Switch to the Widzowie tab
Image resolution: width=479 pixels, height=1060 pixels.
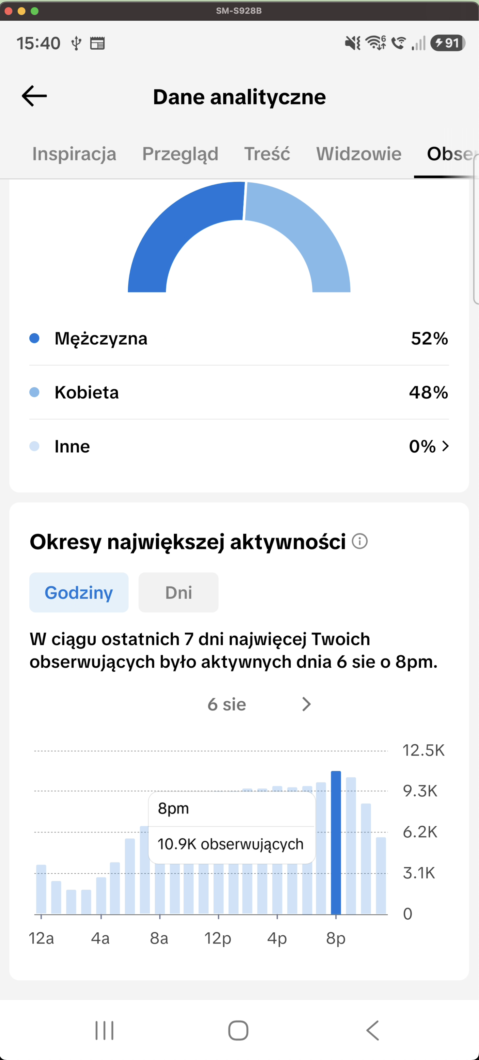click(358, 154)
